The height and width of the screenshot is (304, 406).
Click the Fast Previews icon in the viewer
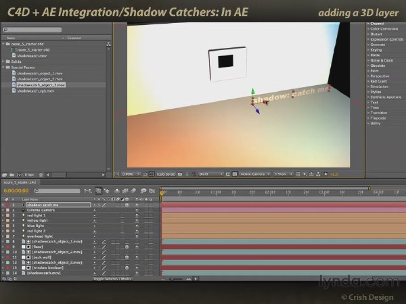point(304,174)
